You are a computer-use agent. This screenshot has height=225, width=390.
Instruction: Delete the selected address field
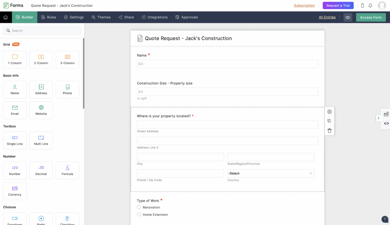pos(329,131)
